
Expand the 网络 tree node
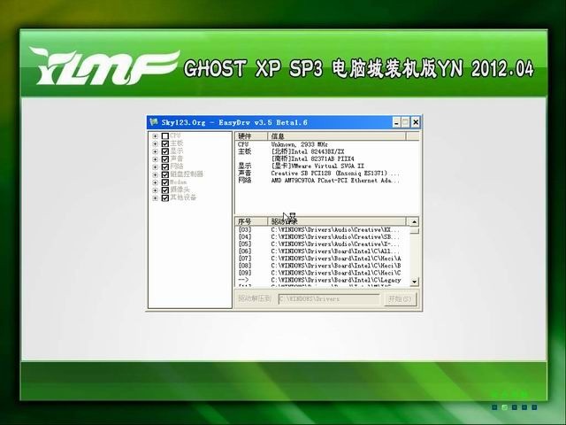coord(156,167)
